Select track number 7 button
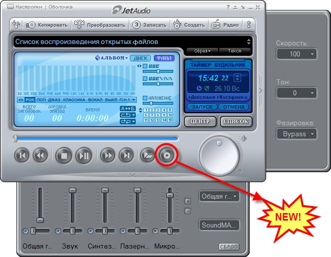Viewport: 331px width, 257px height. (x=152, y=115)
